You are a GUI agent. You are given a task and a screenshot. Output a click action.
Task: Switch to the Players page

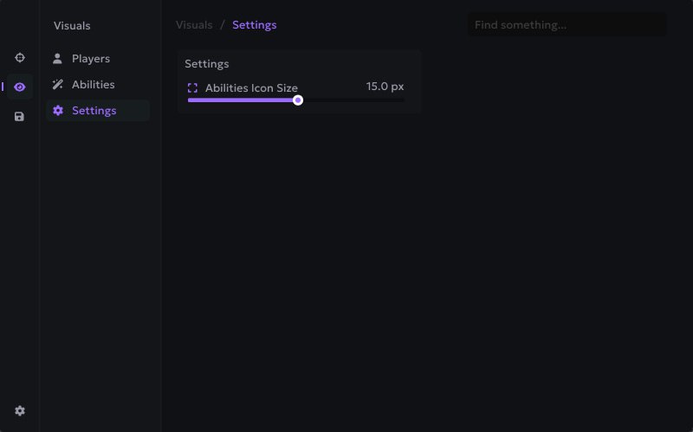(x=91, y=59)
